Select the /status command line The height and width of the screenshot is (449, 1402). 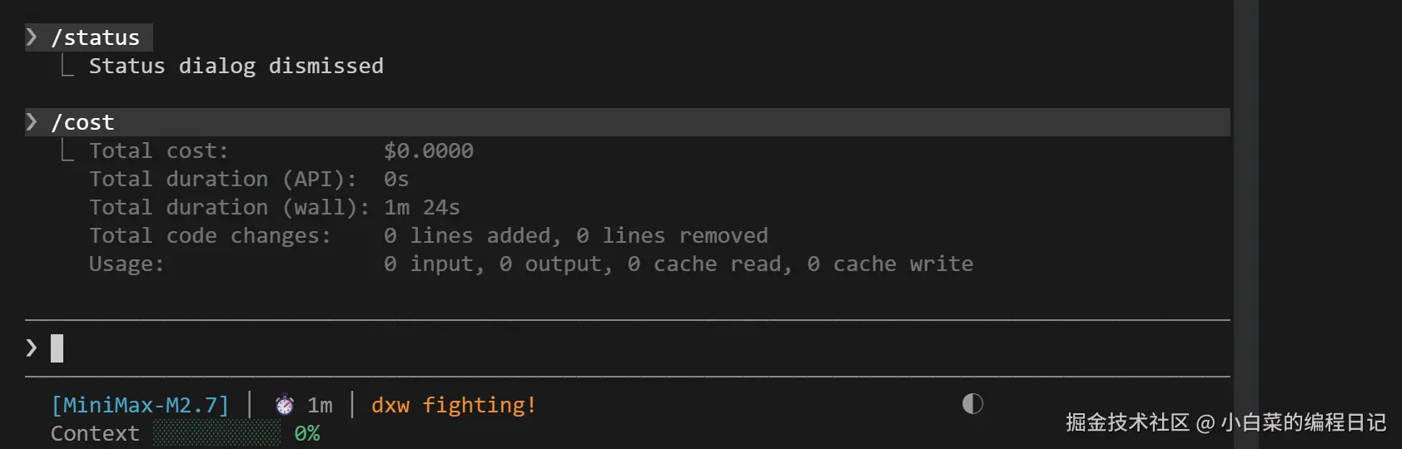click(96, 37)
